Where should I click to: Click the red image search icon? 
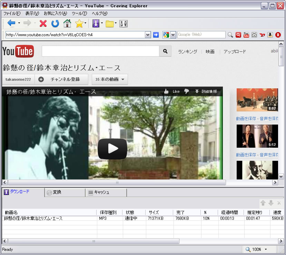click(238, 35)
